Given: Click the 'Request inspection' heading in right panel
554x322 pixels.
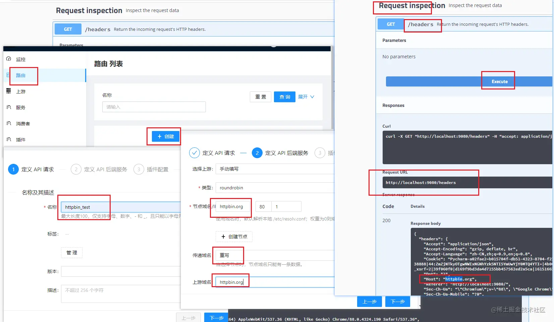Looking at the screenshot, I should tap(412, 5).
